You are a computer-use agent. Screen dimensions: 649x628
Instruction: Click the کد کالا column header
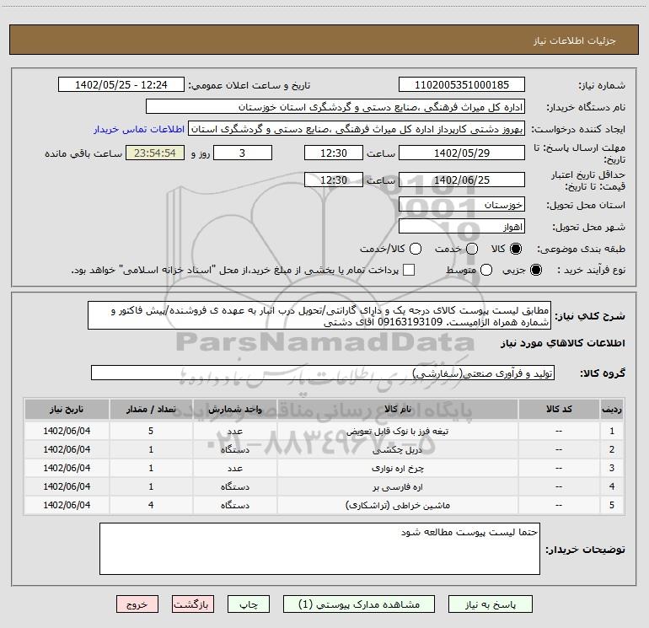(559, 409)
